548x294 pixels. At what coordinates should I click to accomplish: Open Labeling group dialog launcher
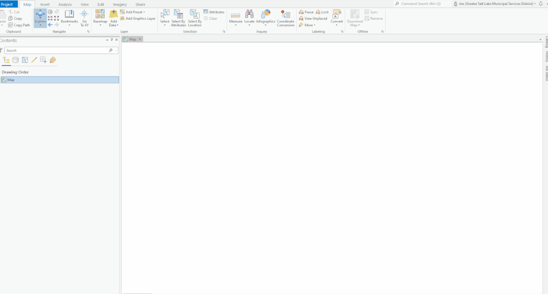point(342,31)
